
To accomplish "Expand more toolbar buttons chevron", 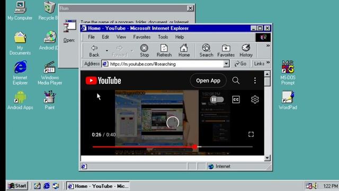I will pyautogui.click(x=268, y=46).
